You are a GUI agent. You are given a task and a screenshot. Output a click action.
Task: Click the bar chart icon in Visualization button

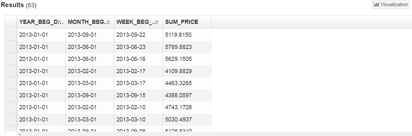(x=376, y=5)
